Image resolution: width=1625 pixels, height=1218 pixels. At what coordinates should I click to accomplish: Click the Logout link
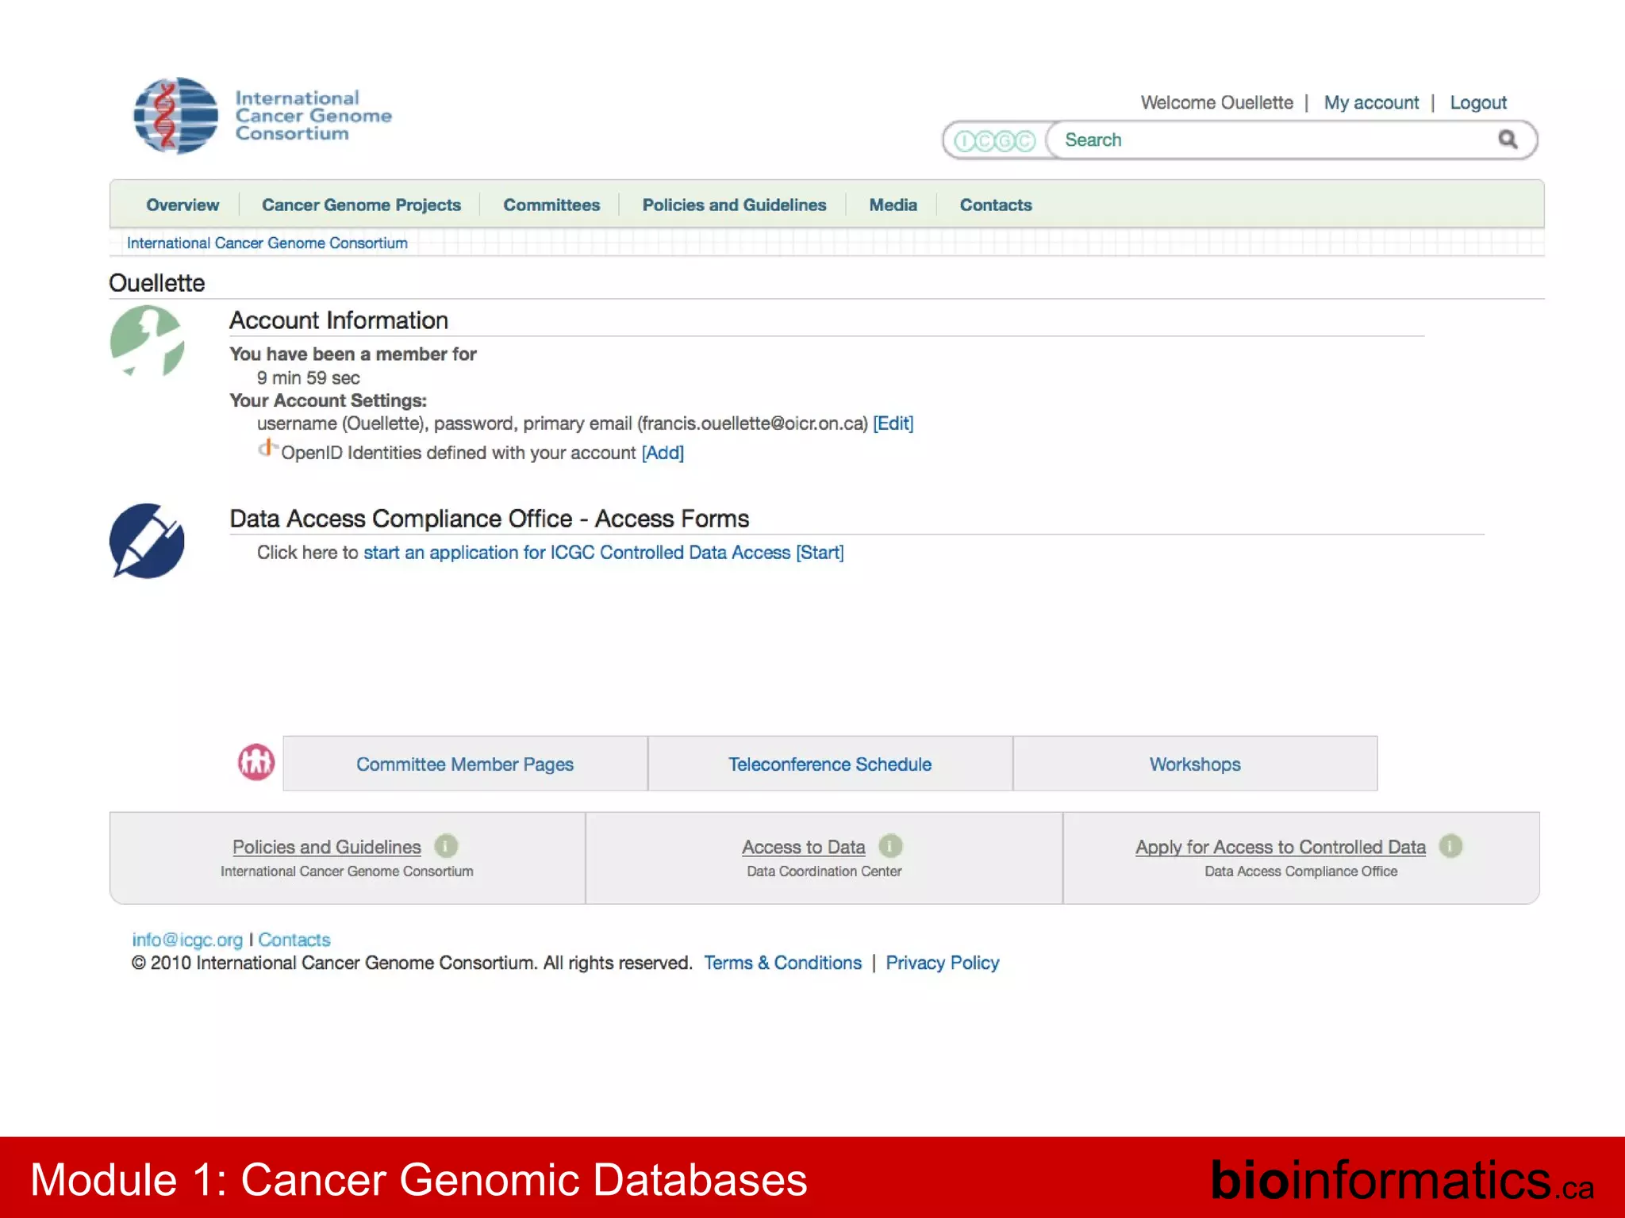1478,103
